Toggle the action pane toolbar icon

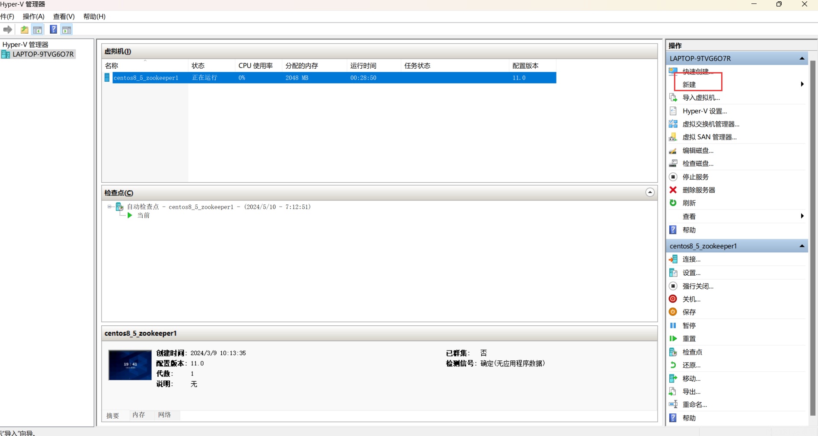67,29
